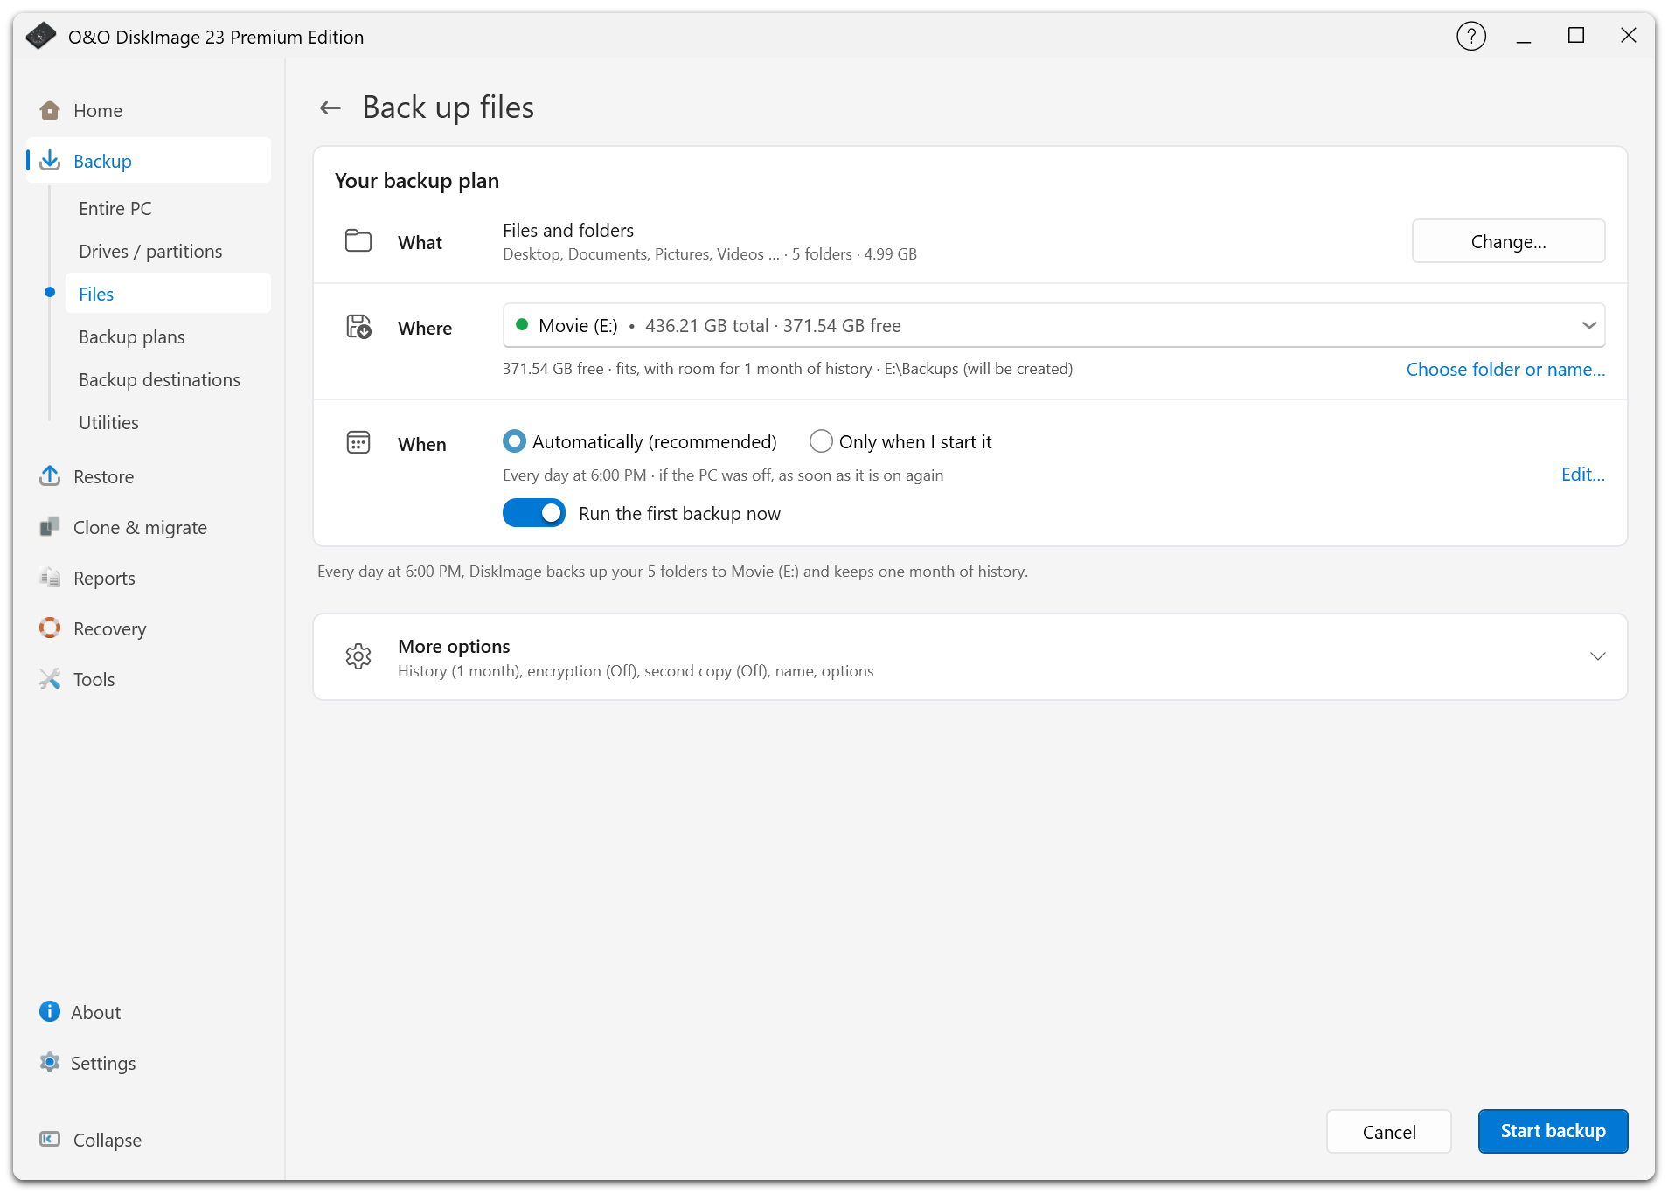Open help via question mark icon
This screenshot has height=1193, width=1668.
(1471, 37)
